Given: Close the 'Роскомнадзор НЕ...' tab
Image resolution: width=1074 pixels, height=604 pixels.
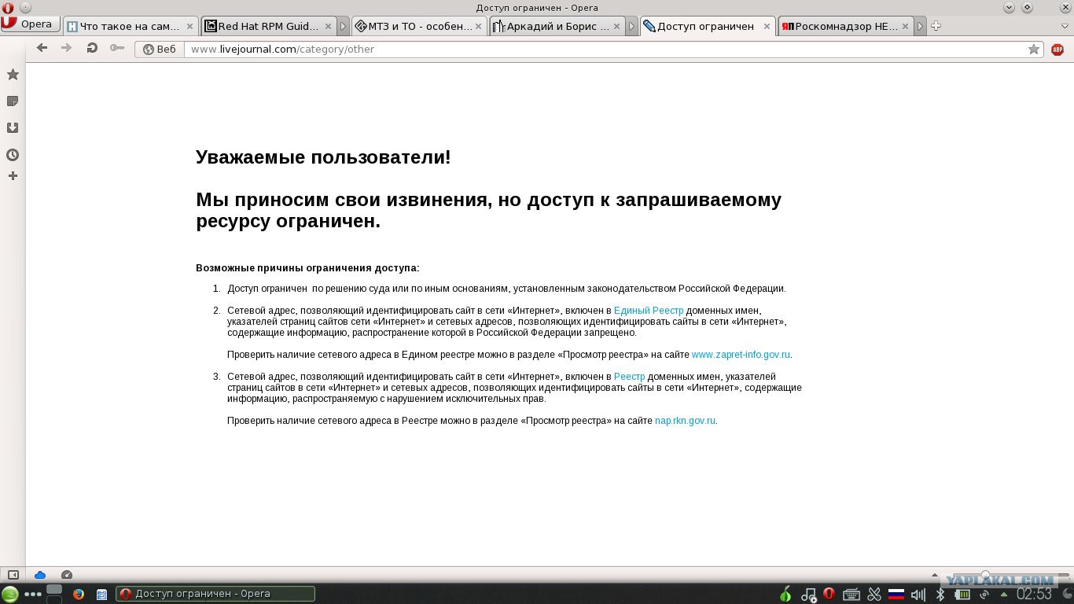Looking at the screenshot, I should tap(906, 26).
